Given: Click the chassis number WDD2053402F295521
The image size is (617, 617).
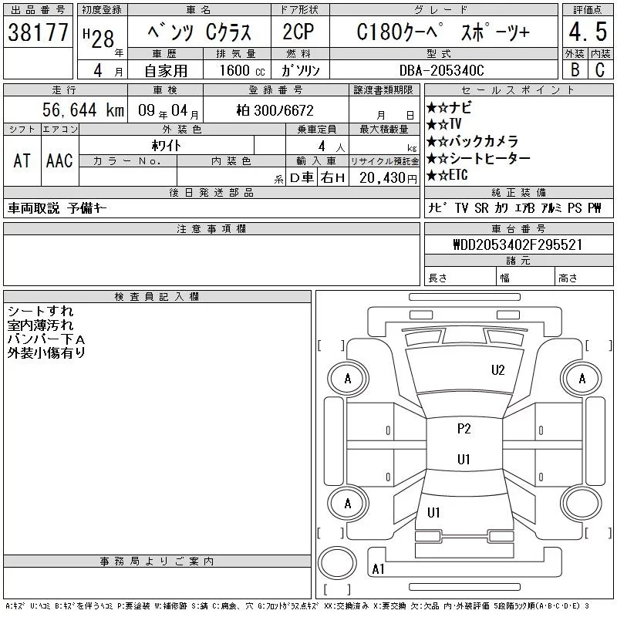Looking at the screenshot, I should point(518,244).
